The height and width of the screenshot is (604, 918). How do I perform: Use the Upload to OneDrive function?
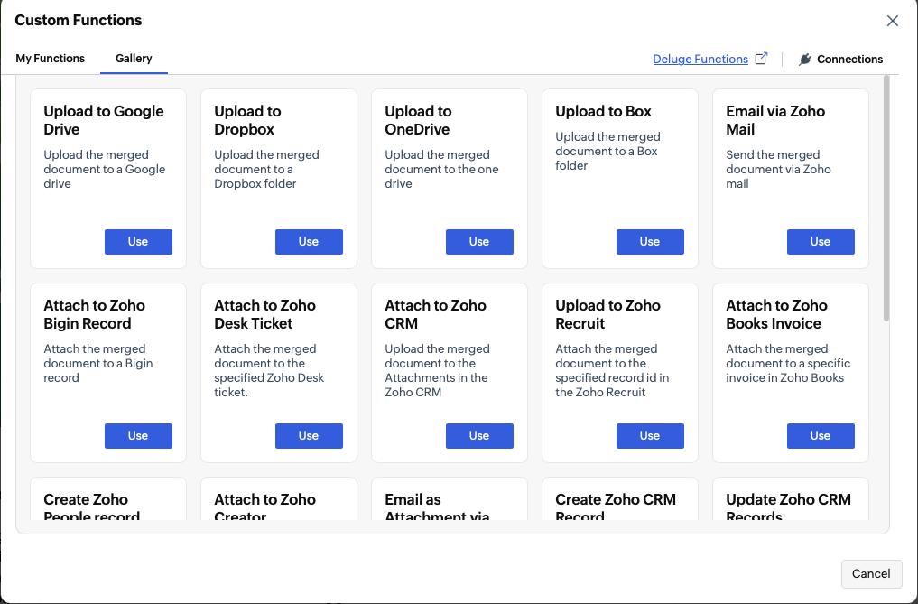tap(479, 242)
